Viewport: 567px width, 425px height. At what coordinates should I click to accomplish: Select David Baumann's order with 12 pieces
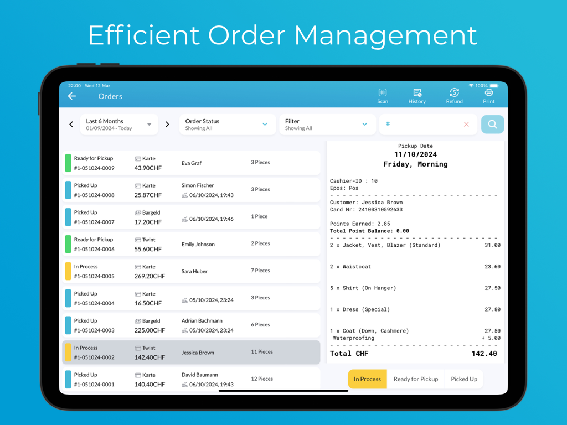(x=191, y=379)
